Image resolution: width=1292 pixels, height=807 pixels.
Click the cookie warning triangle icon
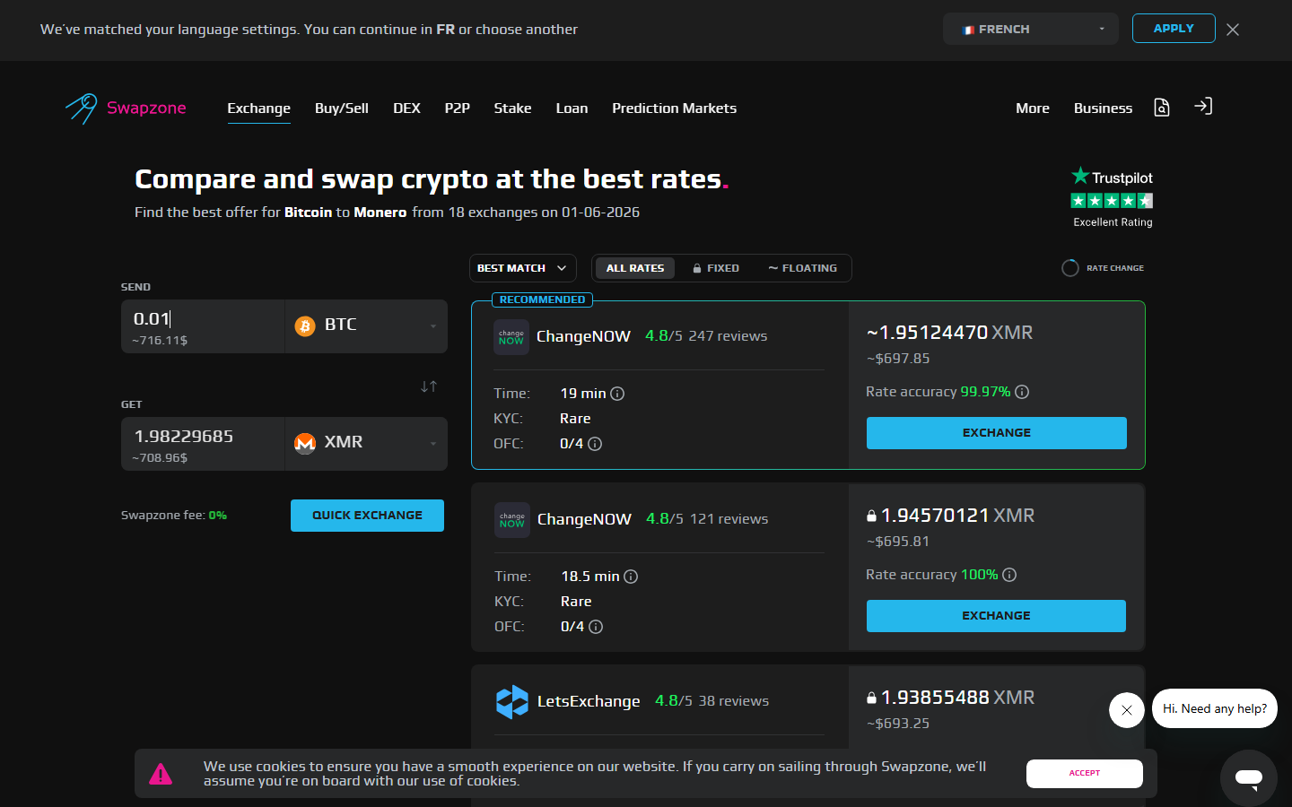[x=161, y=774]
